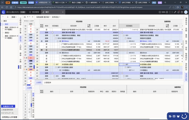Open the 计算程序 tab in the bottom panel

(48, 82)
